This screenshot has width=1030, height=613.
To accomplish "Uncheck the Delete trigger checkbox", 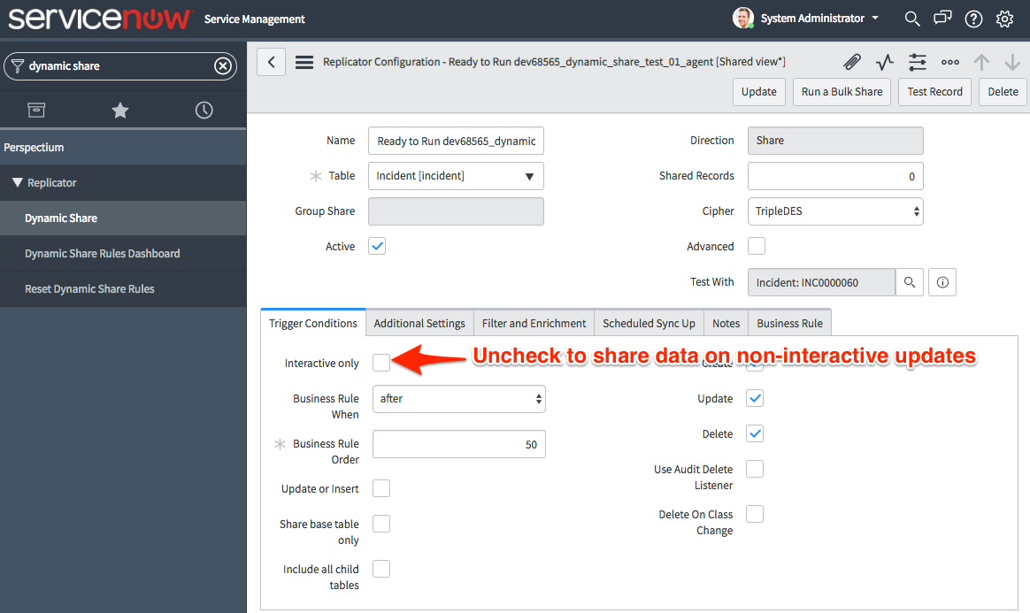I will [x=755, y=433].
